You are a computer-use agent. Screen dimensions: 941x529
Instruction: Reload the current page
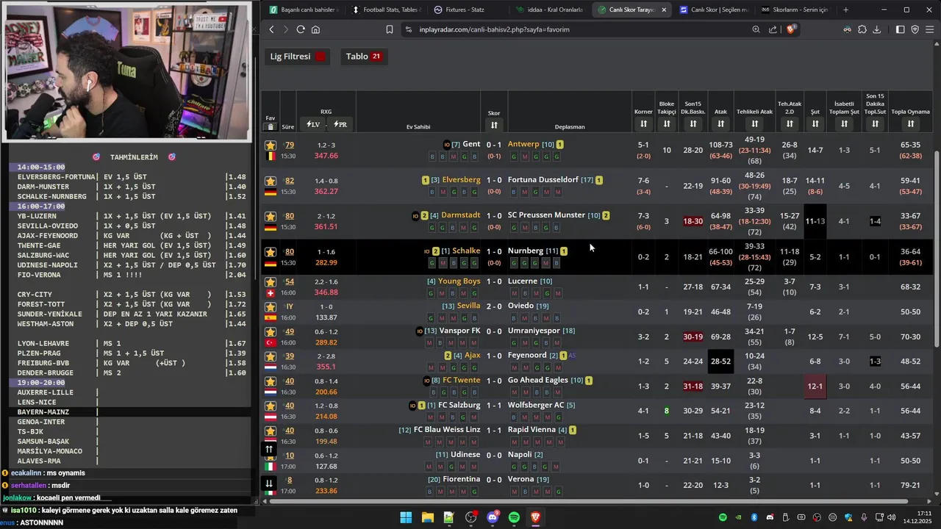[x=301, y=29]
